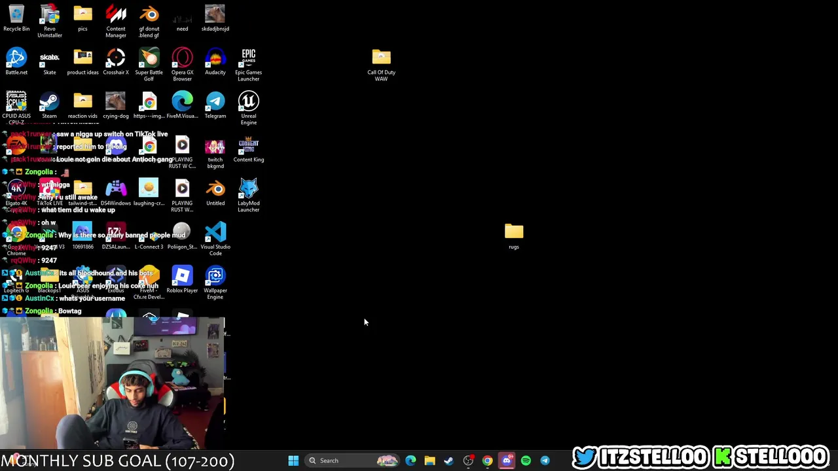Screen dimensions: 838x471
Task: Launch Steam from the desktop icon
Action: pos(50,105)
